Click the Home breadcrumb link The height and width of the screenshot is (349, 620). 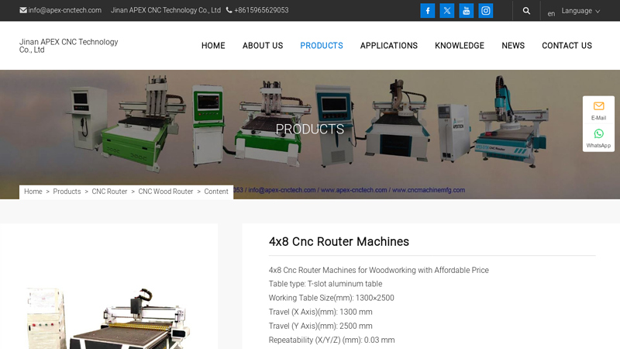pos(33,192)
